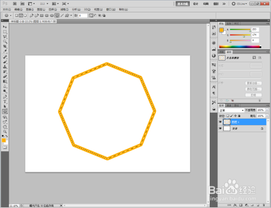Enable Fill Pixels mode in options bar
This screenshot has height=208, width=271.
[25, 16]
